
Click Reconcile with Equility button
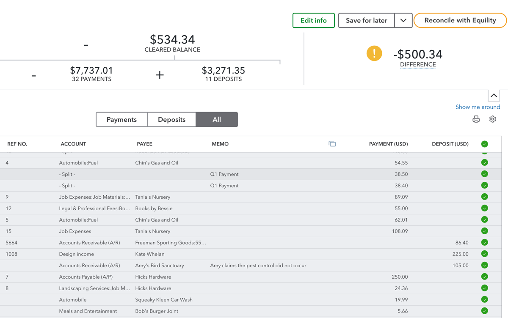460,20
